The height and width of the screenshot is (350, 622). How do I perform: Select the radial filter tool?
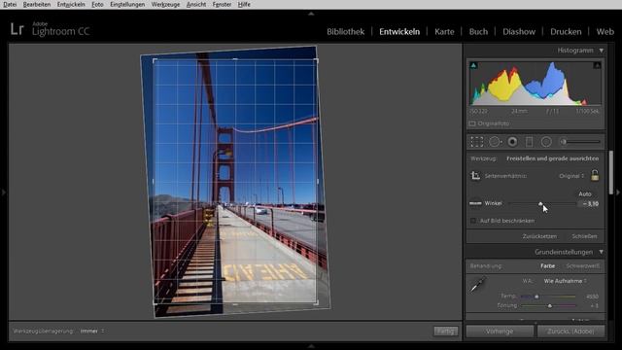click(x=546, y=142)
